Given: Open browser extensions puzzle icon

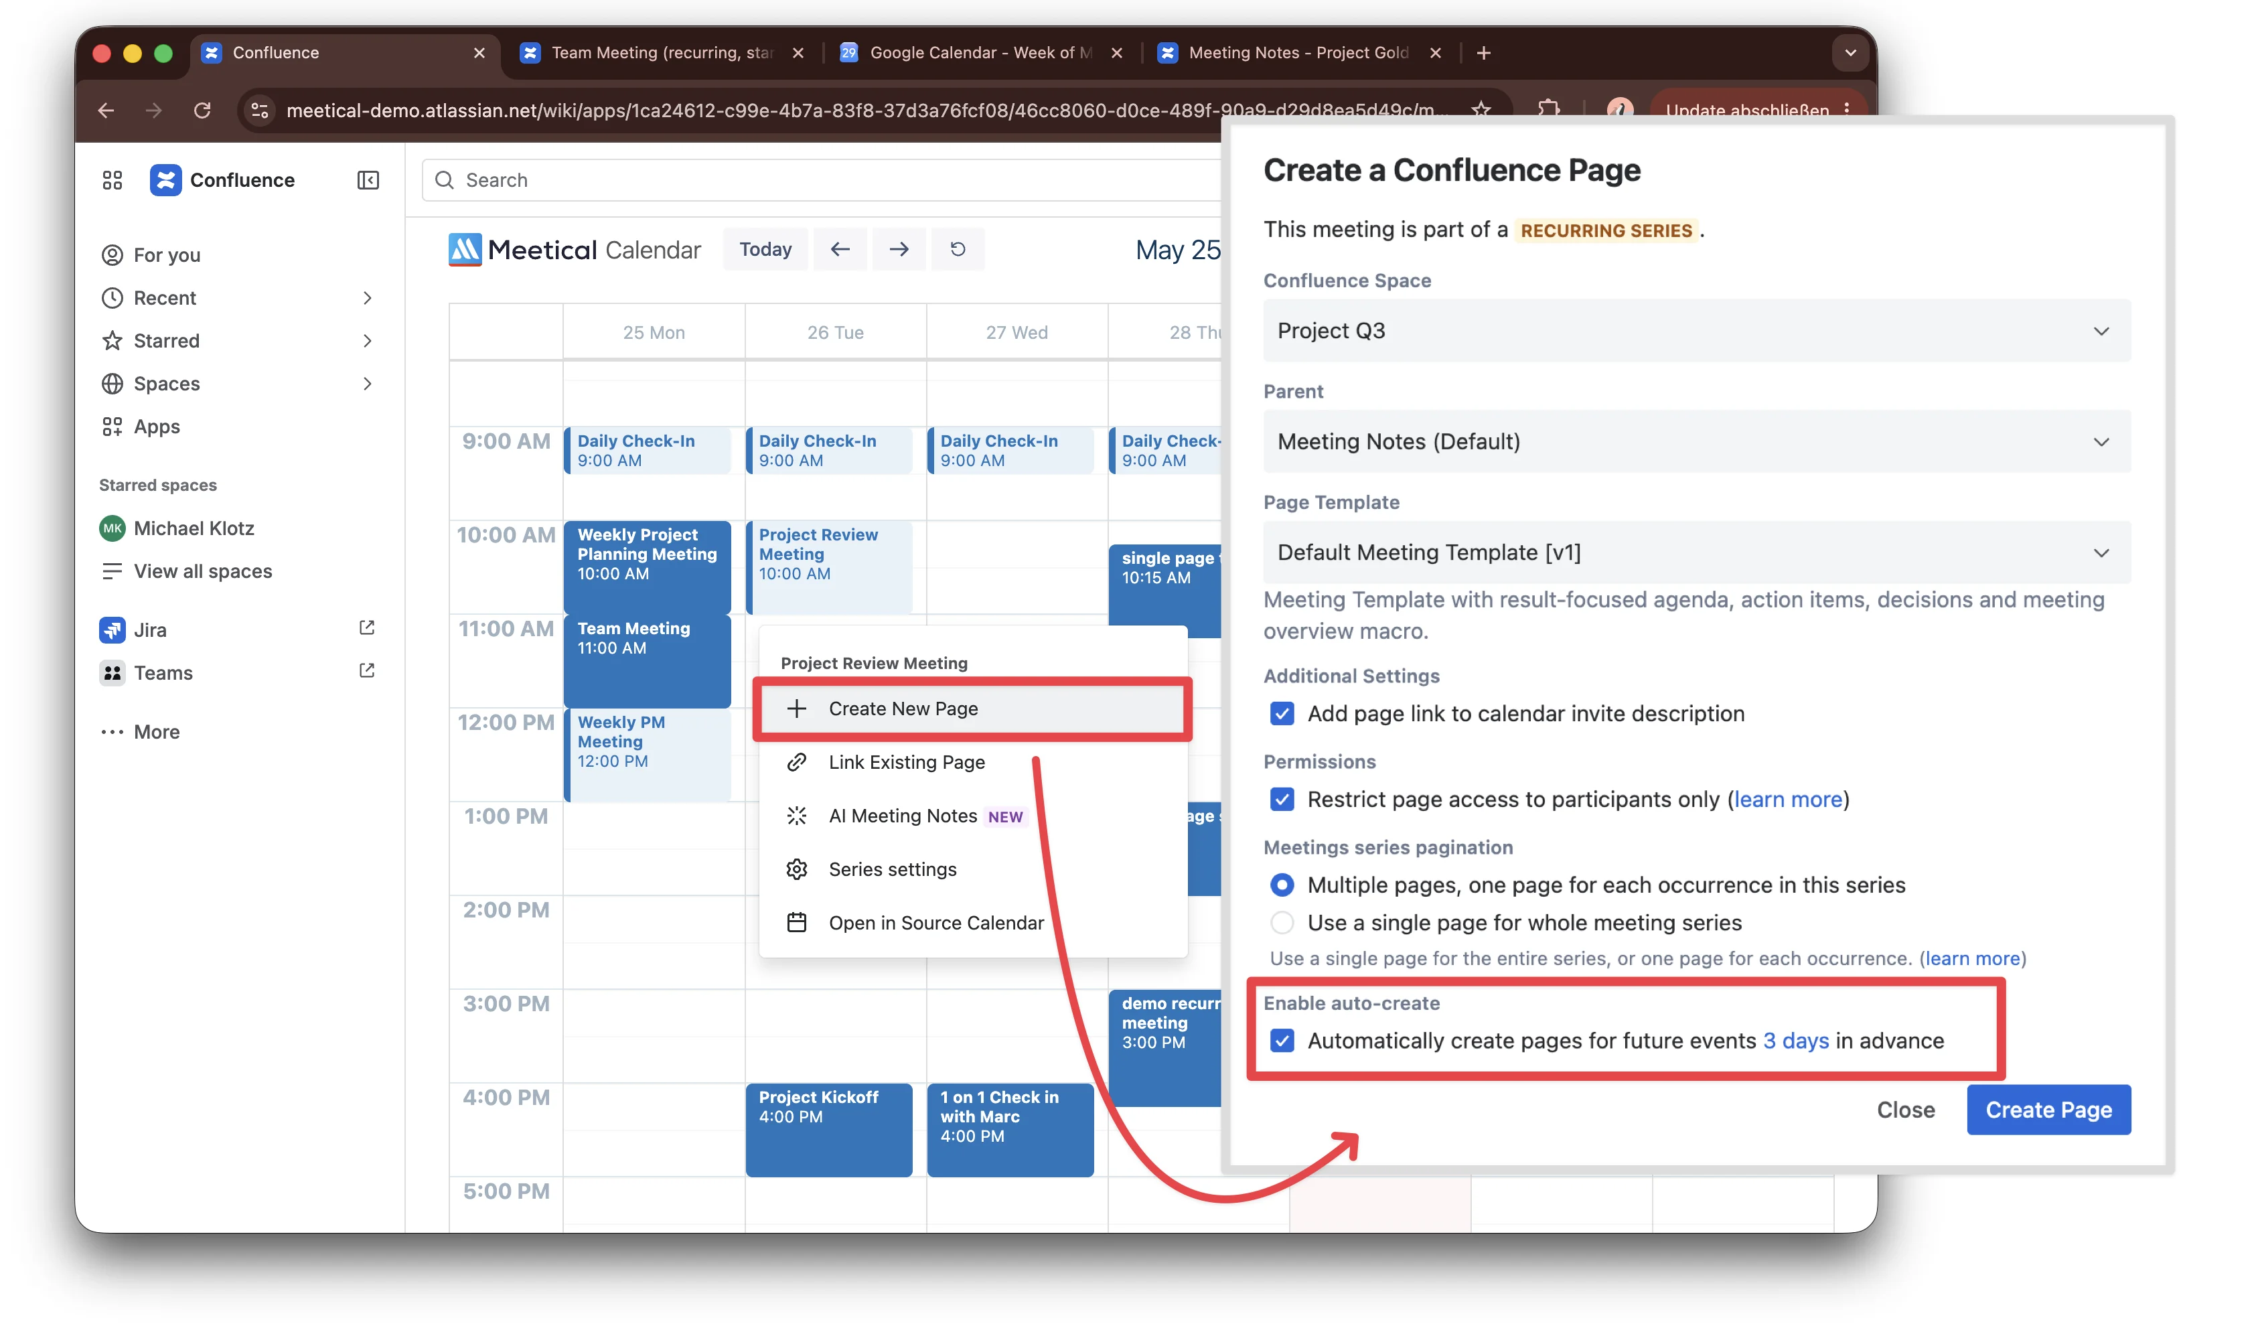Looking at the screenshot, I should click(1549, 110).
